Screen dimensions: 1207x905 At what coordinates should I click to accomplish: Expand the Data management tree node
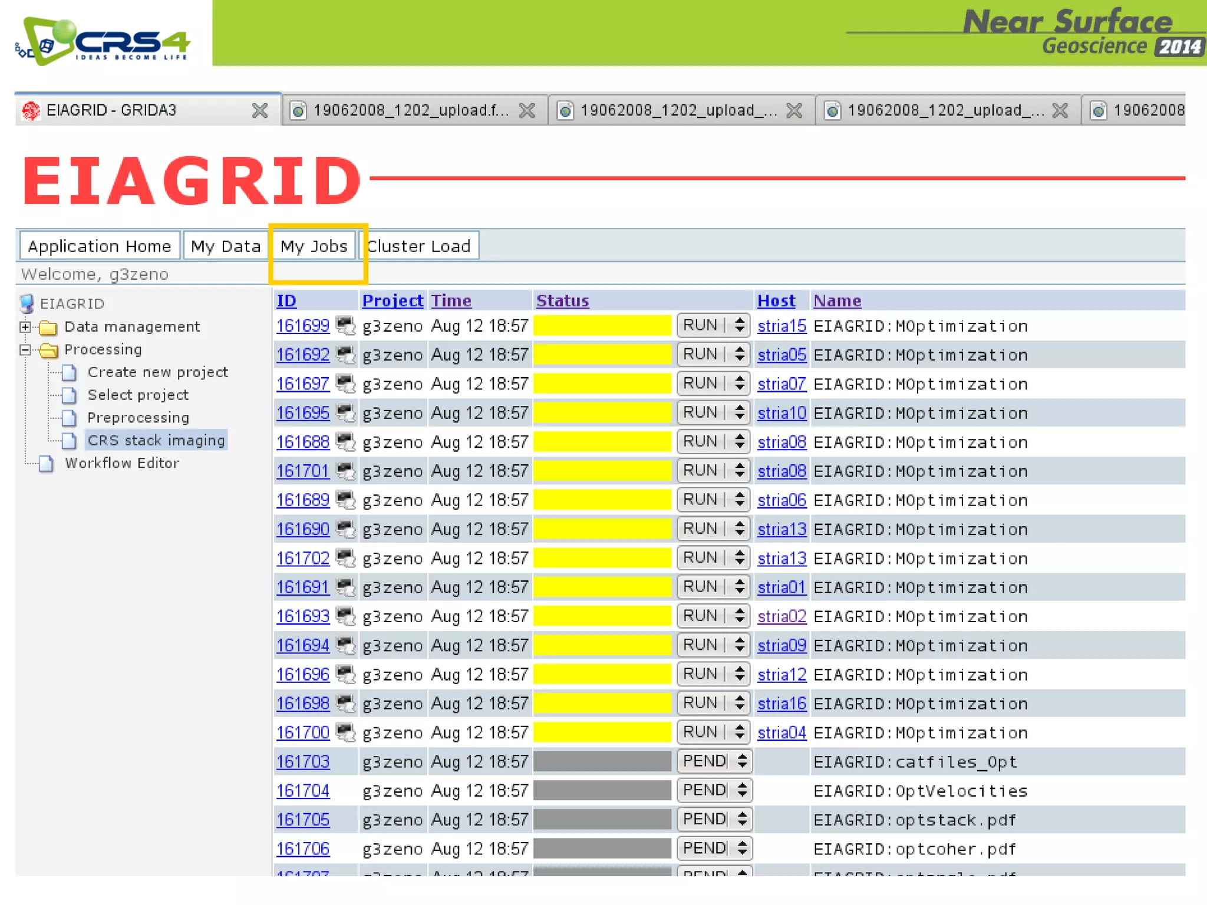pos(25,326)
